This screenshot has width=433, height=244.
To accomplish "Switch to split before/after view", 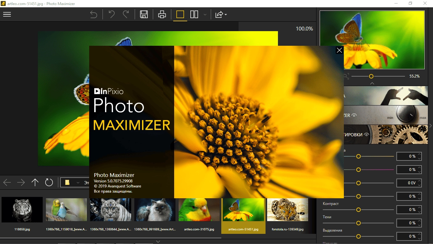I will tap(194, 14).
